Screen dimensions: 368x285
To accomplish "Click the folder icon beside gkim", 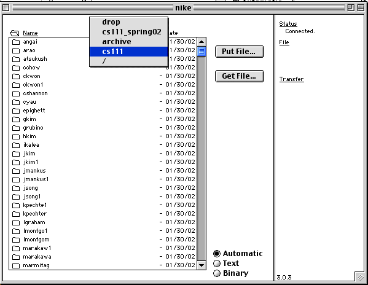I will pyautogui.click(x=16, y=119).
